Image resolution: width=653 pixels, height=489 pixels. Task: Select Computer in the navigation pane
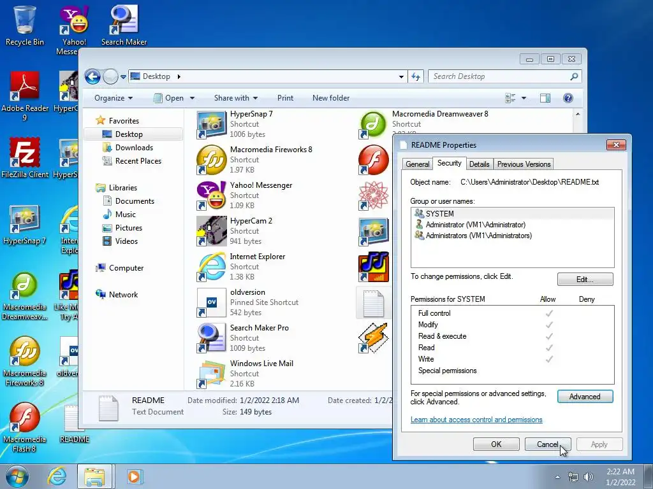[119, 268]
